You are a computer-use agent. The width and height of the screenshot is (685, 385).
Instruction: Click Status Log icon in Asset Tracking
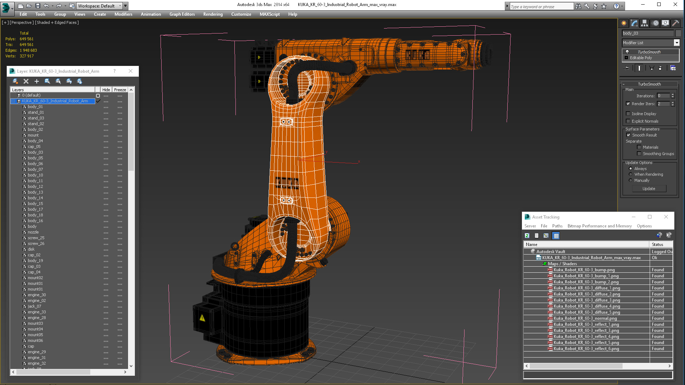click(537, 236)
